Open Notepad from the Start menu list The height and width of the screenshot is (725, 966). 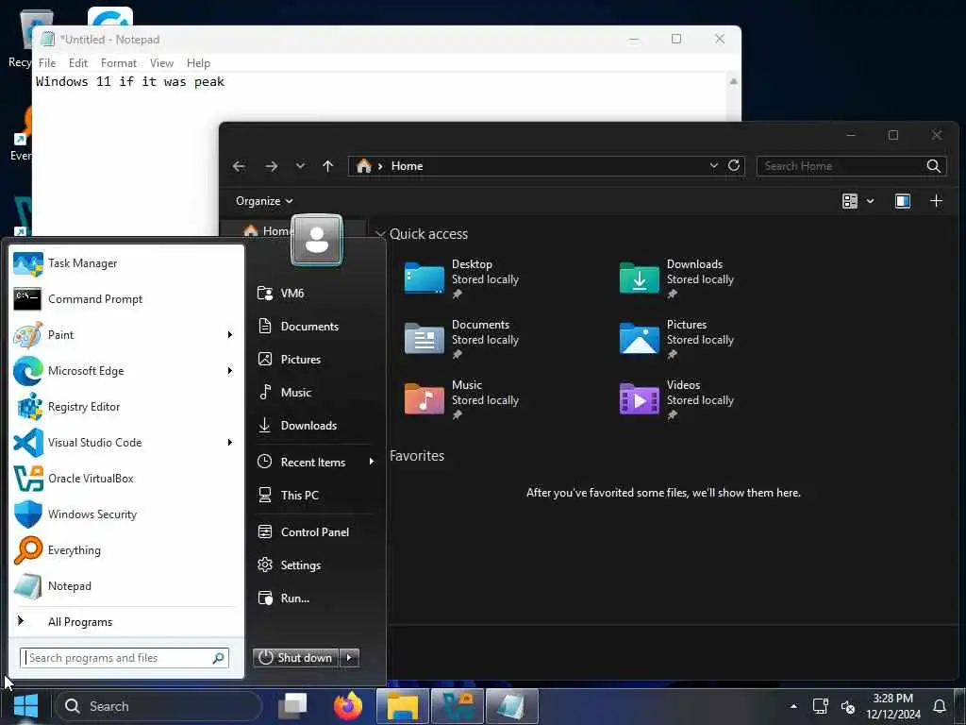click(126, 585)
